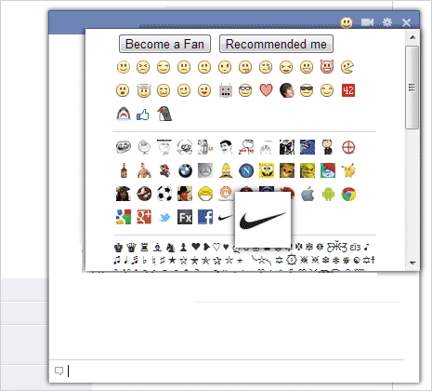Insert the red 42 emoticon
Screen dimensions: 432x391
coord(348,90)
